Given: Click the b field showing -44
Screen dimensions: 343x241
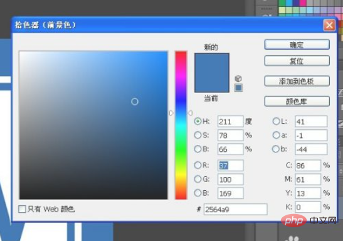Looking at the screenshot, I should pyautogui.click(x=311, y=149).
